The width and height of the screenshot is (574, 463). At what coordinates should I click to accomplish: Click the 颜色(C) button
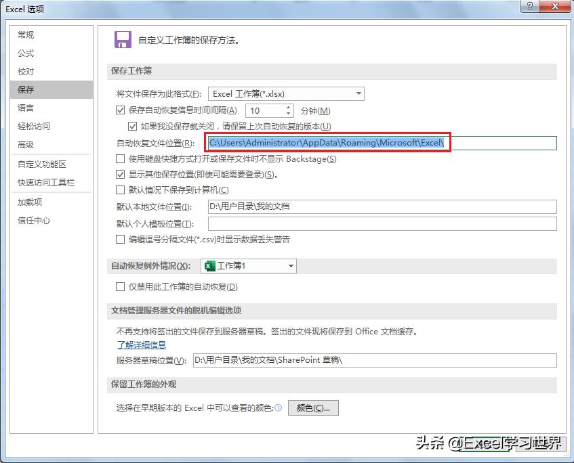click(x=313, y=407)
